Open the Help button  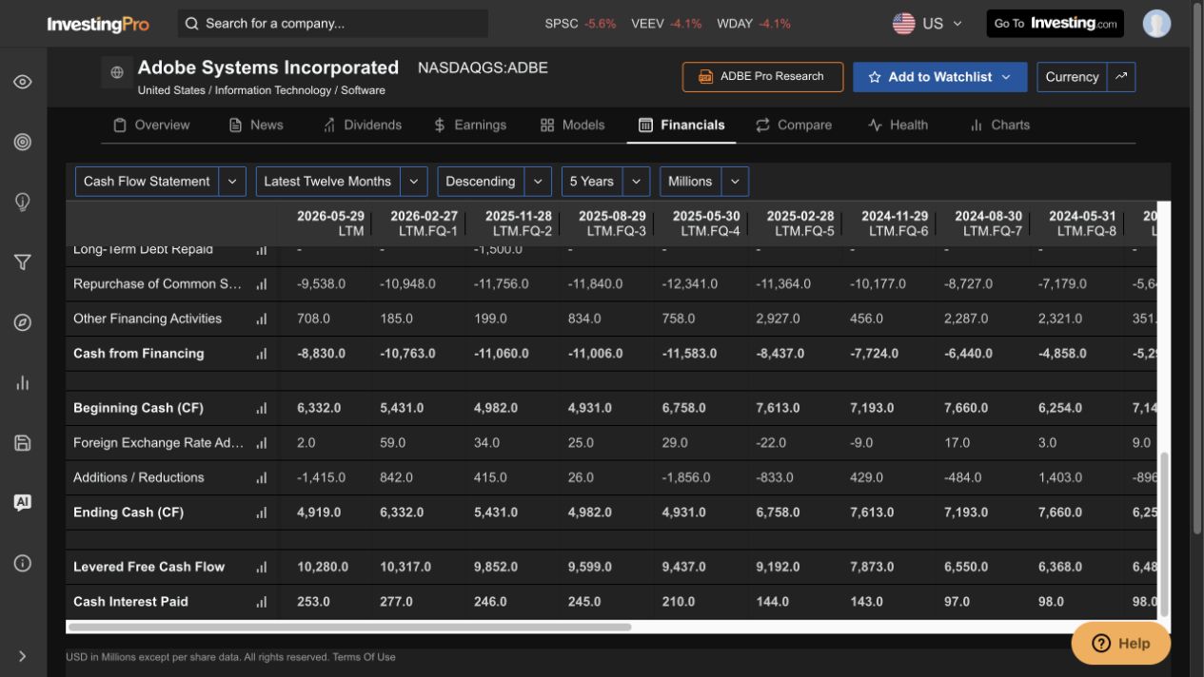click(x=1120, y=643)
